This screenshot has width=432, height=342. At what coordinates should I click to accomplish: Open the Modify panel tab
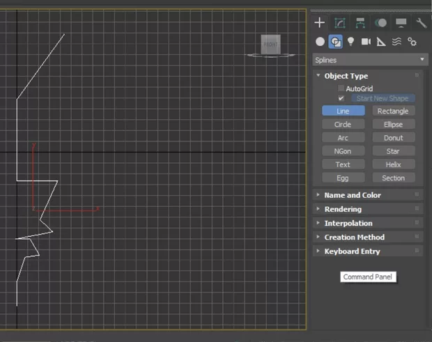pyautogui.click(x=340, y=23)
